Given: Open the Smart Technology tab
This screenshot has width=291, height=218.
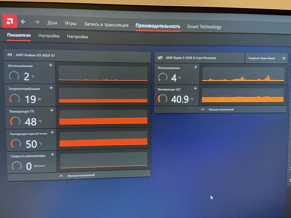Looking at the screenshot, I should [204, 27].
